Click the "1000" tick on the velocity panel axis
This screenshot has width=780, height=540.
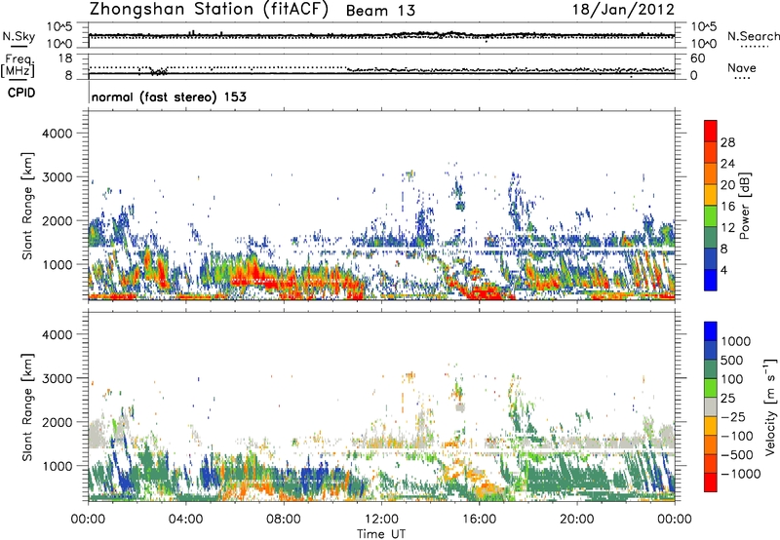pos(58,466)
